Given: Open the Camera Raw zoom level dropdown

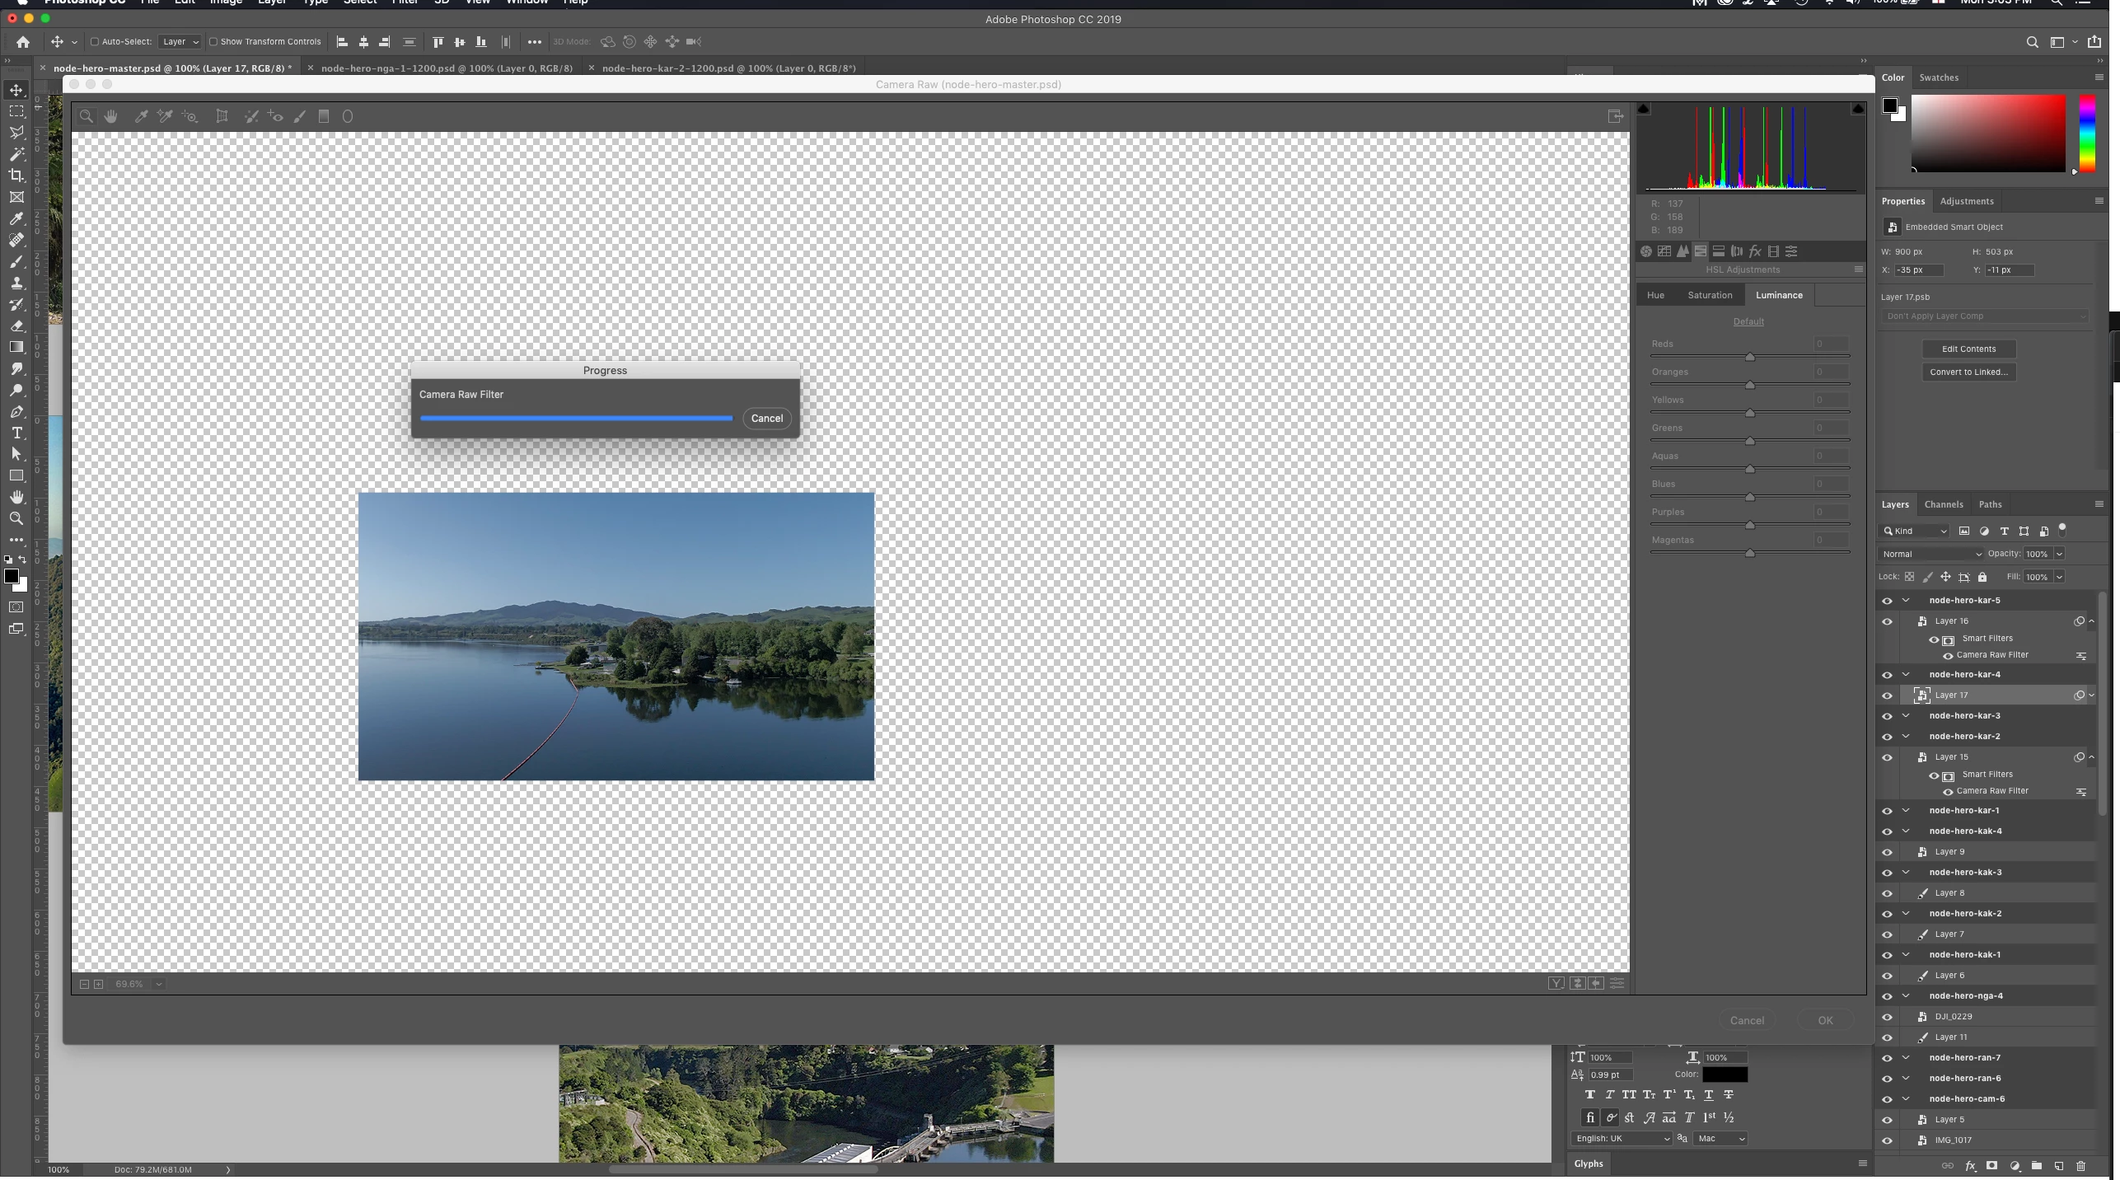Looking at the screenshot, I should [159, 984].
